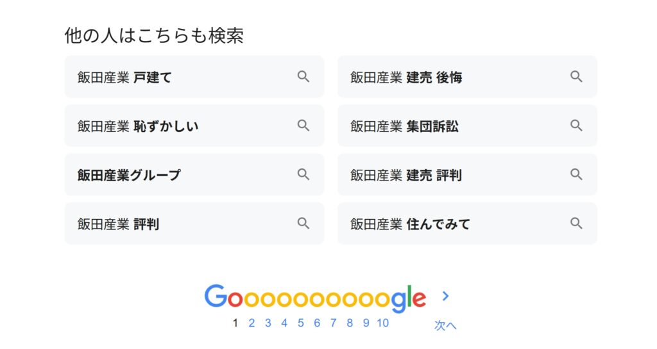
Task: Go to results page 7
Action: (333, 323)
